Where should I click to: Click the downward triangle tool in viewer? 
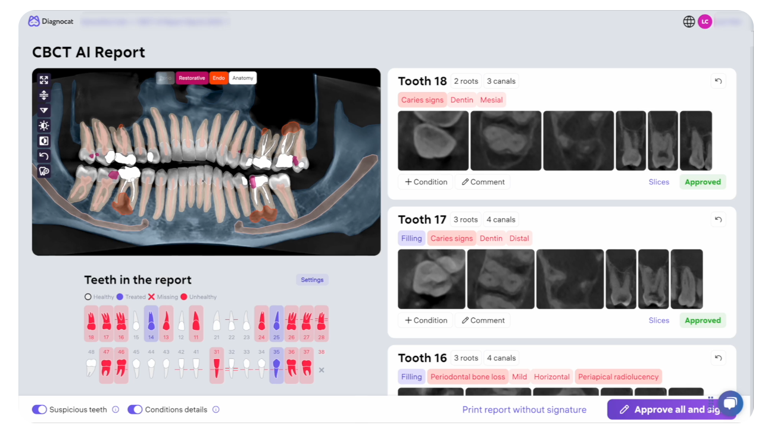point(44,111)
